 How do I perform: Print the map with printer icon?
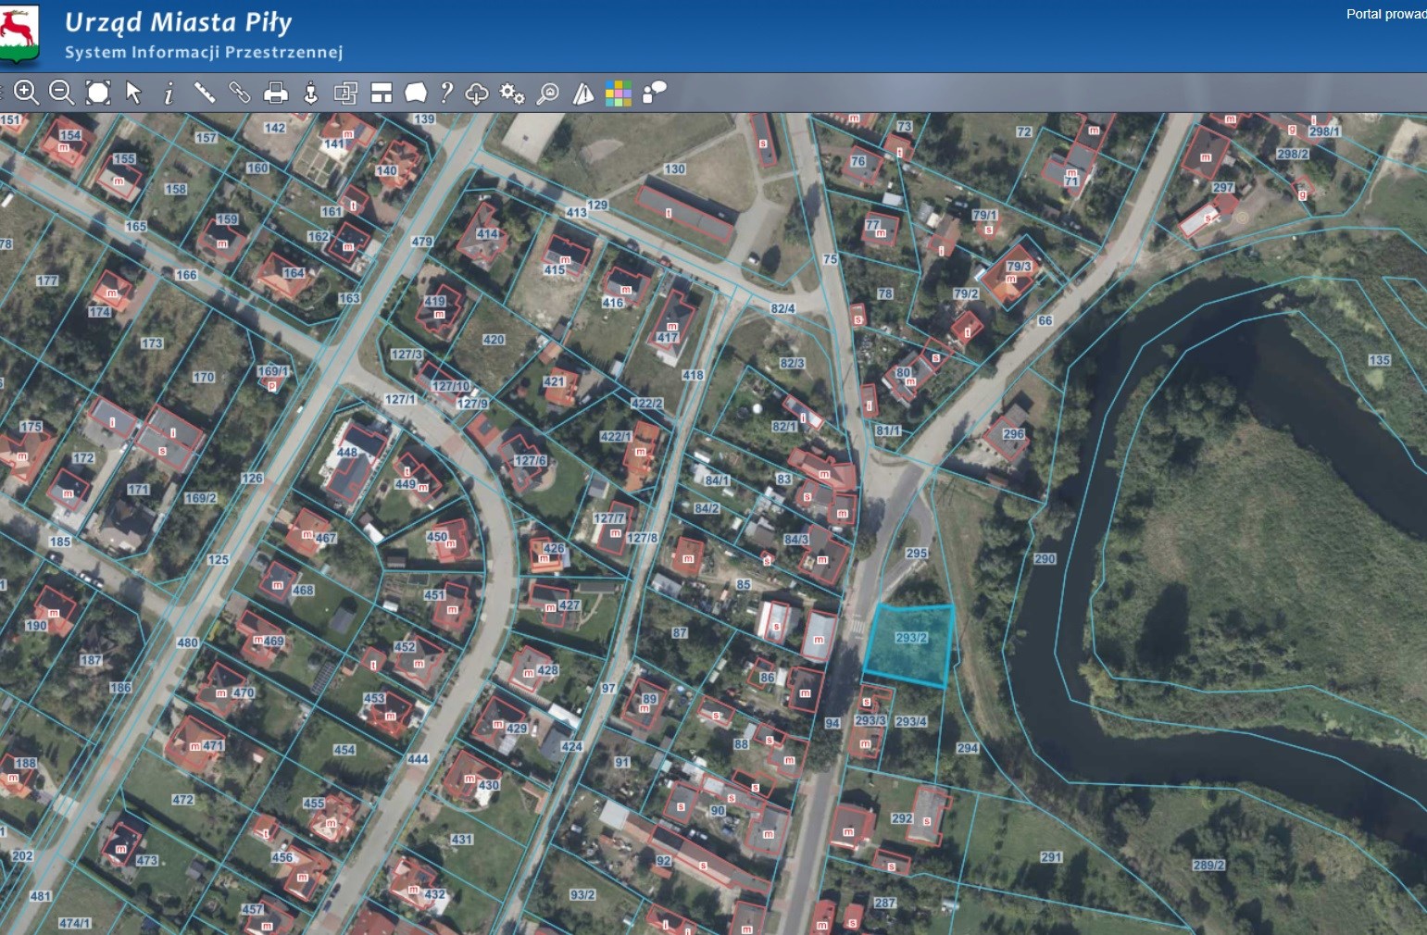pyautogui.click(x=276, y=93)
